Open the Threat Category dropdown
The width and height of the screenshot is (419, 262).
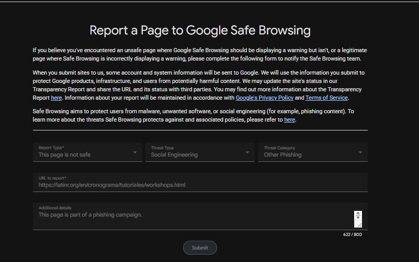(x=313, y=152)
